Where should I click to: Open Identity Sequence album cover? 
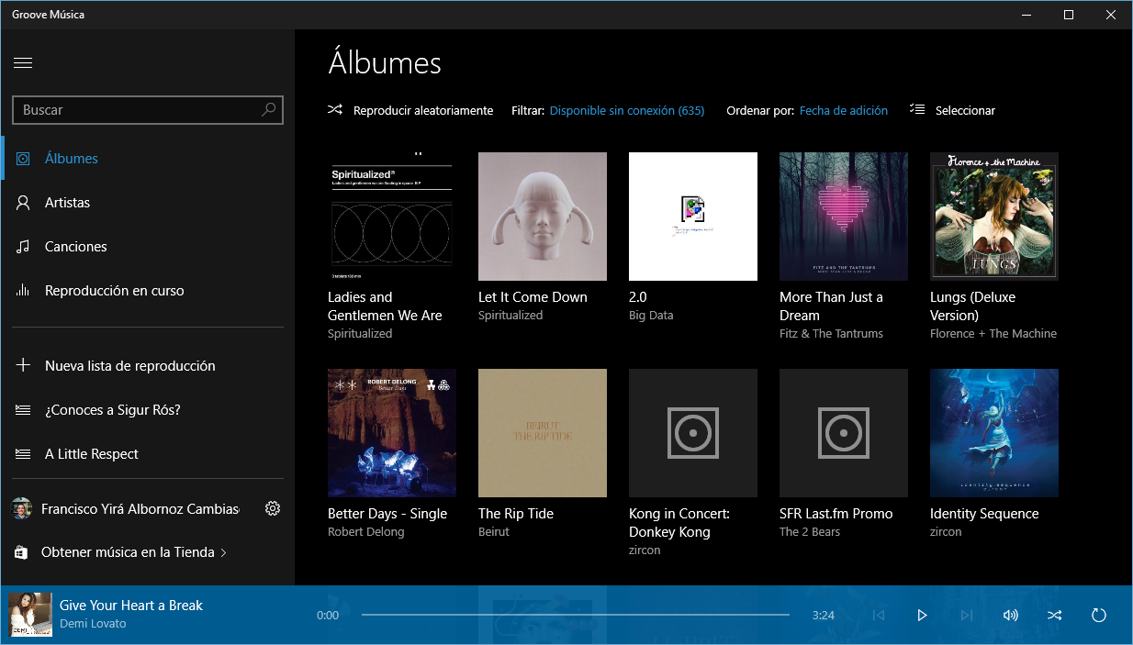tap(994, 433)
